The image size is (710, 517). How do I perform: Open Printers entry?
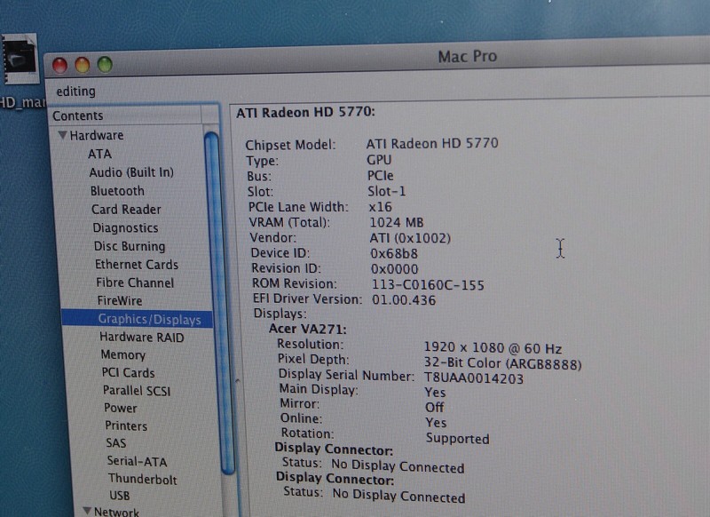tap(126, 426)
